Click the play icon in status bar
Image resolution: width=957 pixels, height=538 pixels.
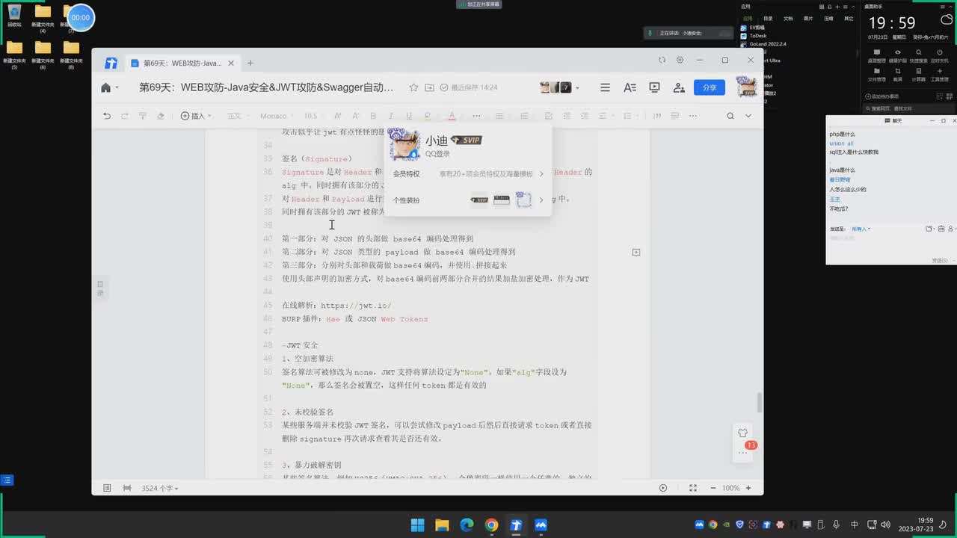(663, 488)
